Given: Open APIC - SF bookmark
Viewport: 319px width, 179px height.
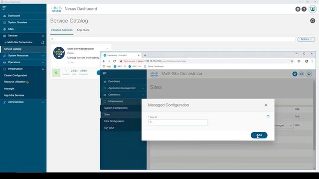Looking at the screenshot, I should (120, 67).
